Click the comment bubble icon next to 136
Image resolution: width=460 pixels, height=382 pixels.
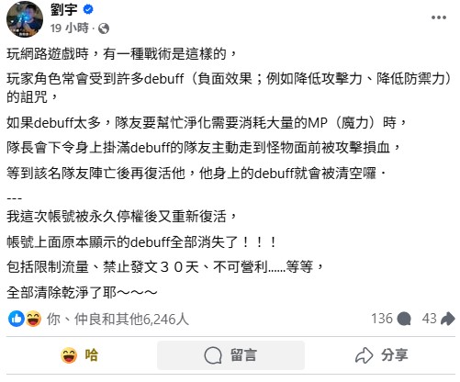(404, 319)
